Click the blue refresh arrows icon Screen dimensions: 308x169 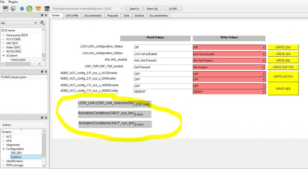click(x=22, y=8)
